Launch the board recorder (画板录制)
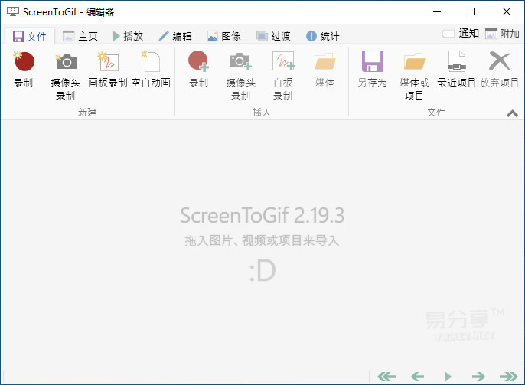This screenshot has width=525, height=385. (x=108, y=69)
